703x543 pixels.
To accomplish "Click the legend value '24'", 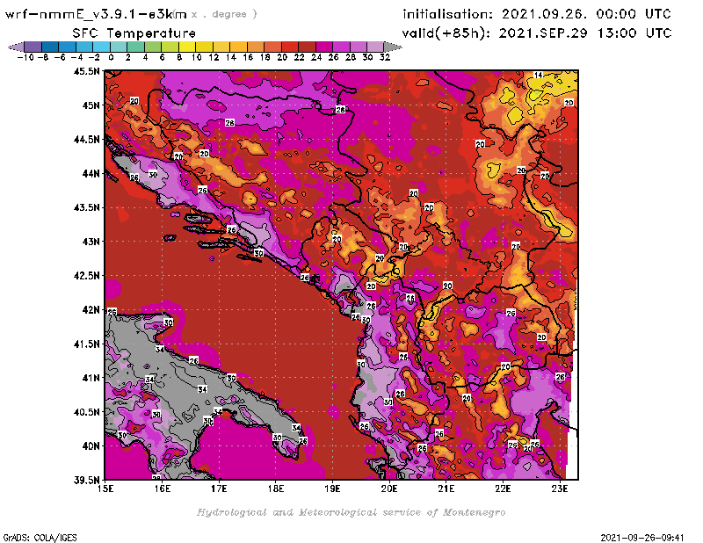I will click(316, 57).
